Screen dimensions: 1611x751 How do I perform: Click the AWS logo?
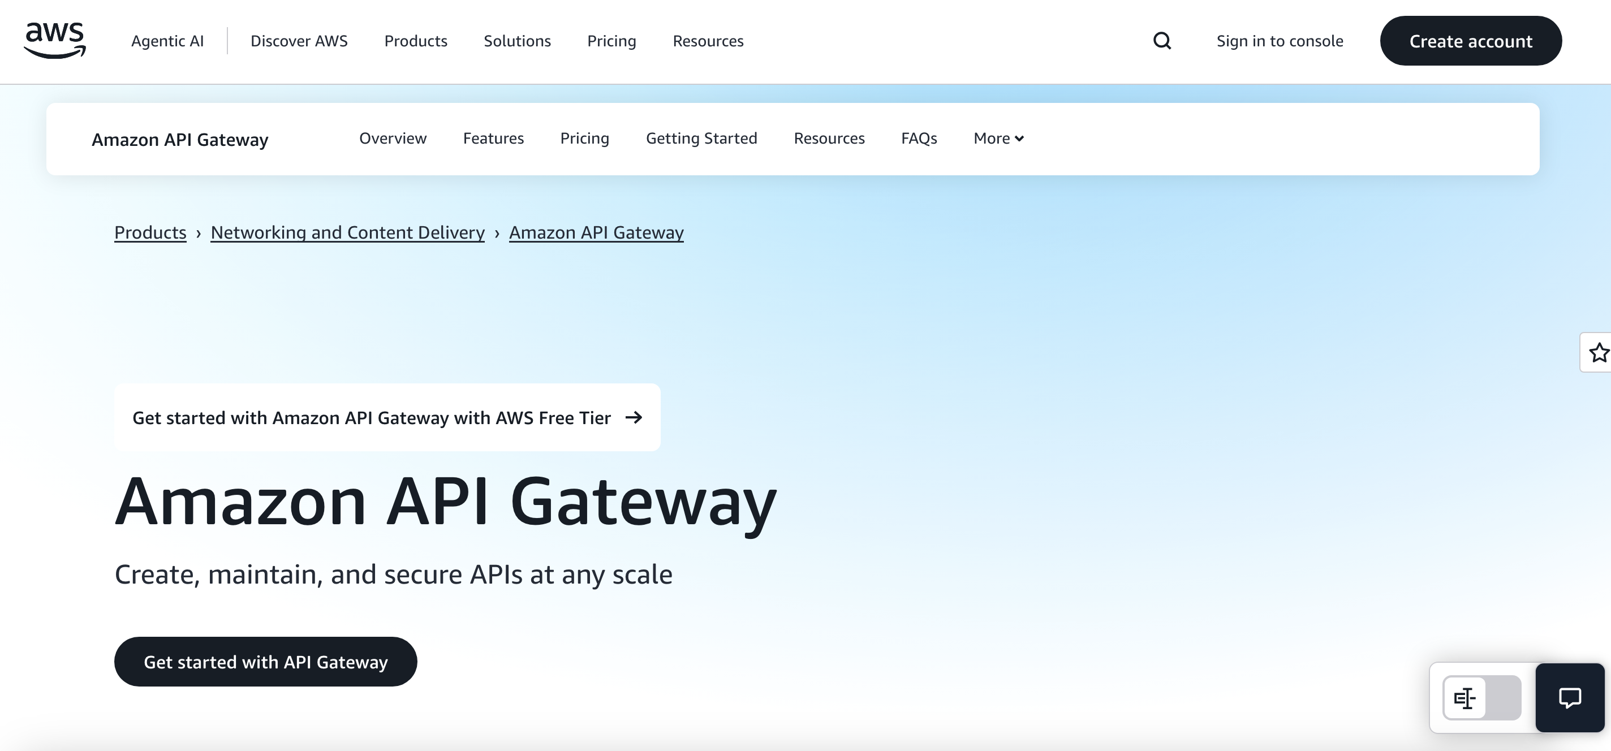pos(55,40)
